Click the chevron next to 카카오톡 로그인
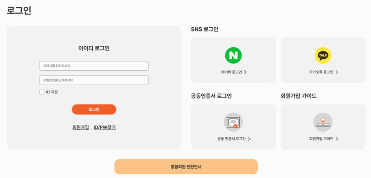Screen dimensions: 371x178 (337, 72)
